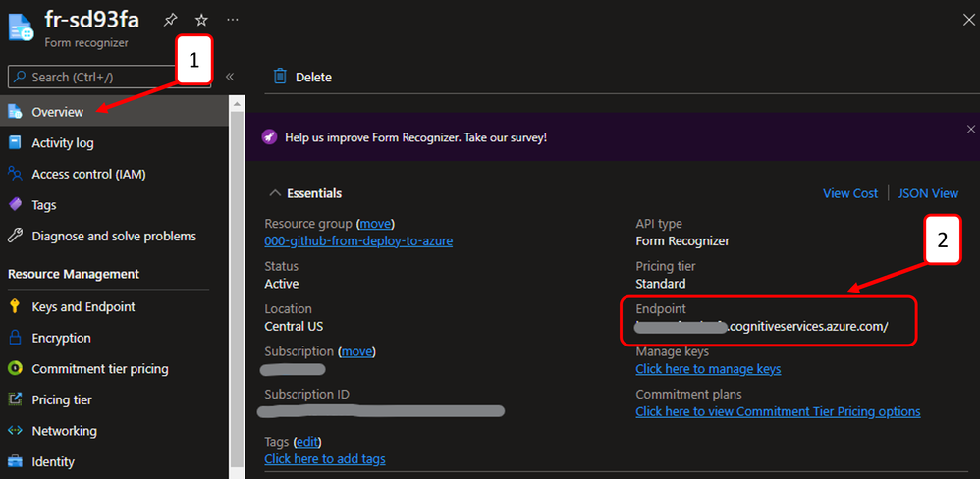Click the purple Tags icon
The height and width of the screenshot is (479, 980).
15,205
